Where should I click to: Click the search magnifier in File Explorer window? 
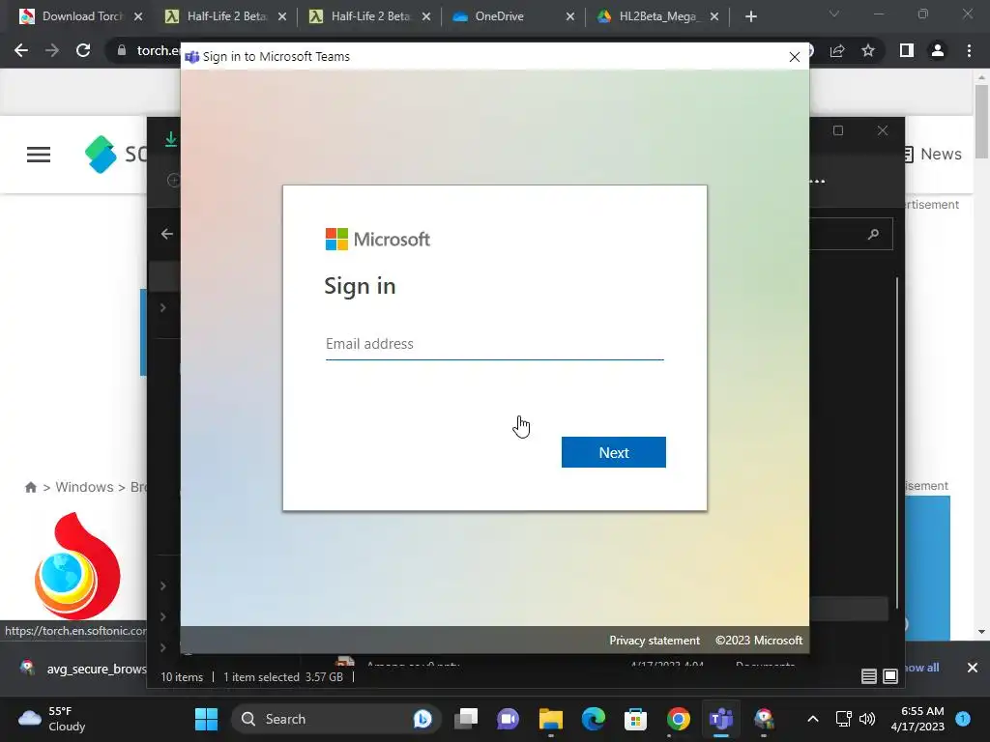point(873,234)
